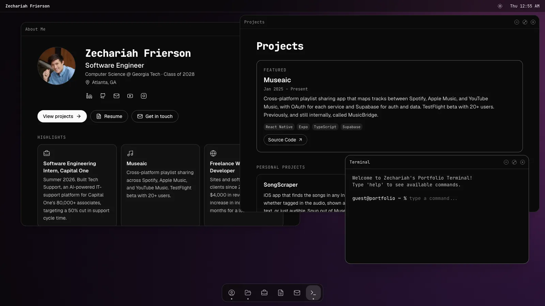This screenshot has height=306, width=545.
Task: Open the Contact mail icon in dock
Action: tap(297, 293)
